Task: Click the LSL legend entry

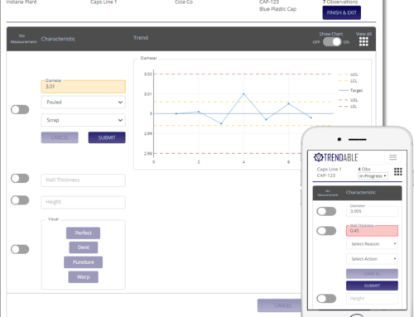Action: click(x=348, y=107)
